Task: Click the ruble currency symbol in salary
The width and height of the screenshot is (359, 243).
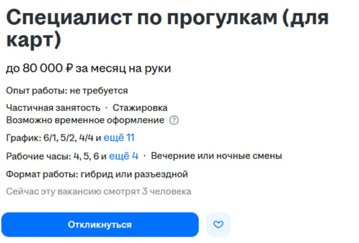Action: [x=69, y=69]
